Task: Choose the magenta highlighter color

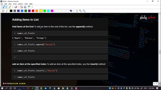Action: coord(52,11)
